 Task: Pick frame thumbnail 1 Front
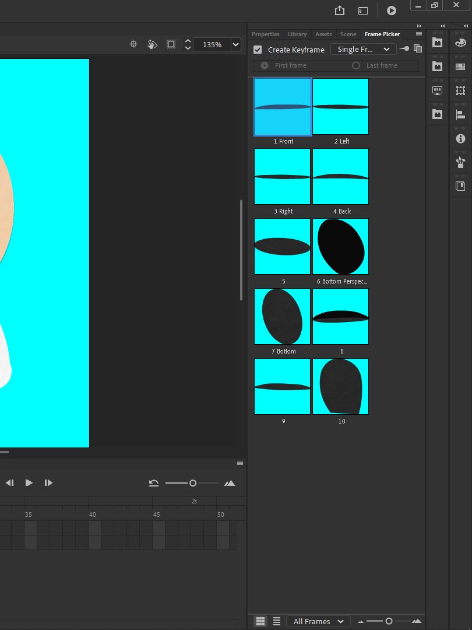[x=283, y=107]
